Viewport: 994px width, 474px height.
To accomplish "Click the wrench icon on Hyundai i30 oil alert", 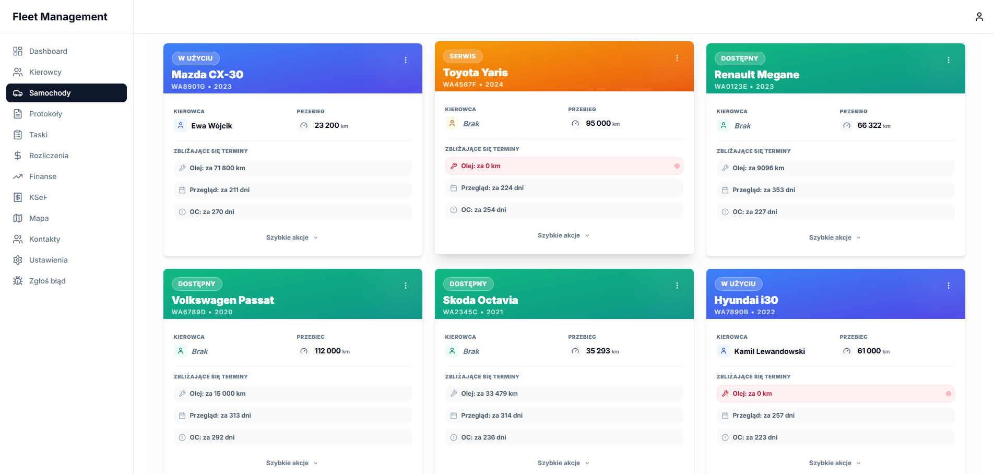I will [725, 394].
